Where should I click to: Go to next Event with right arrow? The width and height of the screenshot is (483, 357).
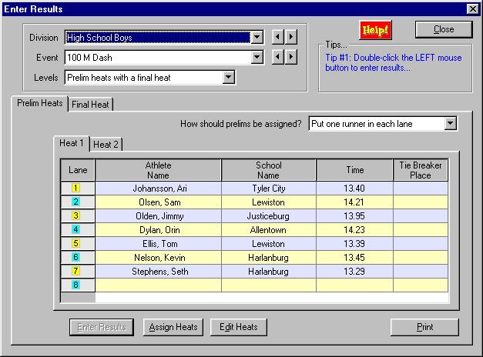point(291,57)
